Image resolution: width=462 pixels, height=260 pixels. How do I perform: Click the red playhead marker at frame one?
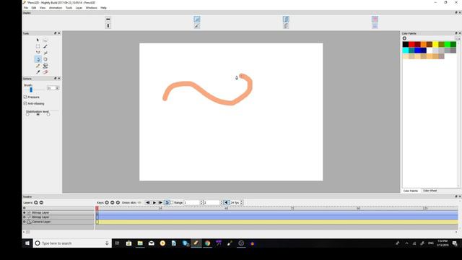pyautogui.click(x=97, y=208)
